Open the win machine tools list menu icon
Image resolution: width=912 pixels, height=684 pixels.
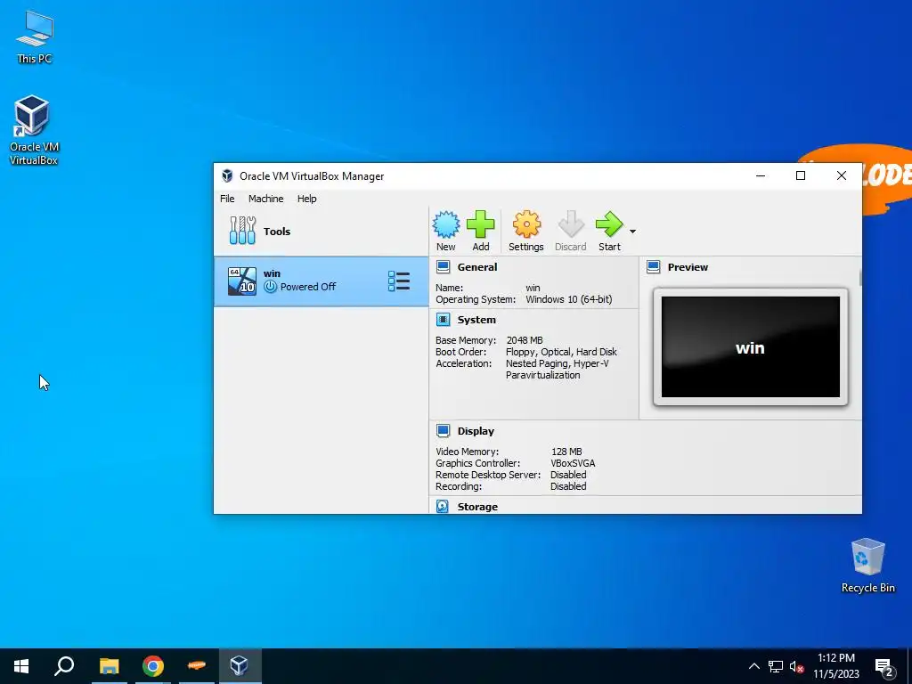399,281
